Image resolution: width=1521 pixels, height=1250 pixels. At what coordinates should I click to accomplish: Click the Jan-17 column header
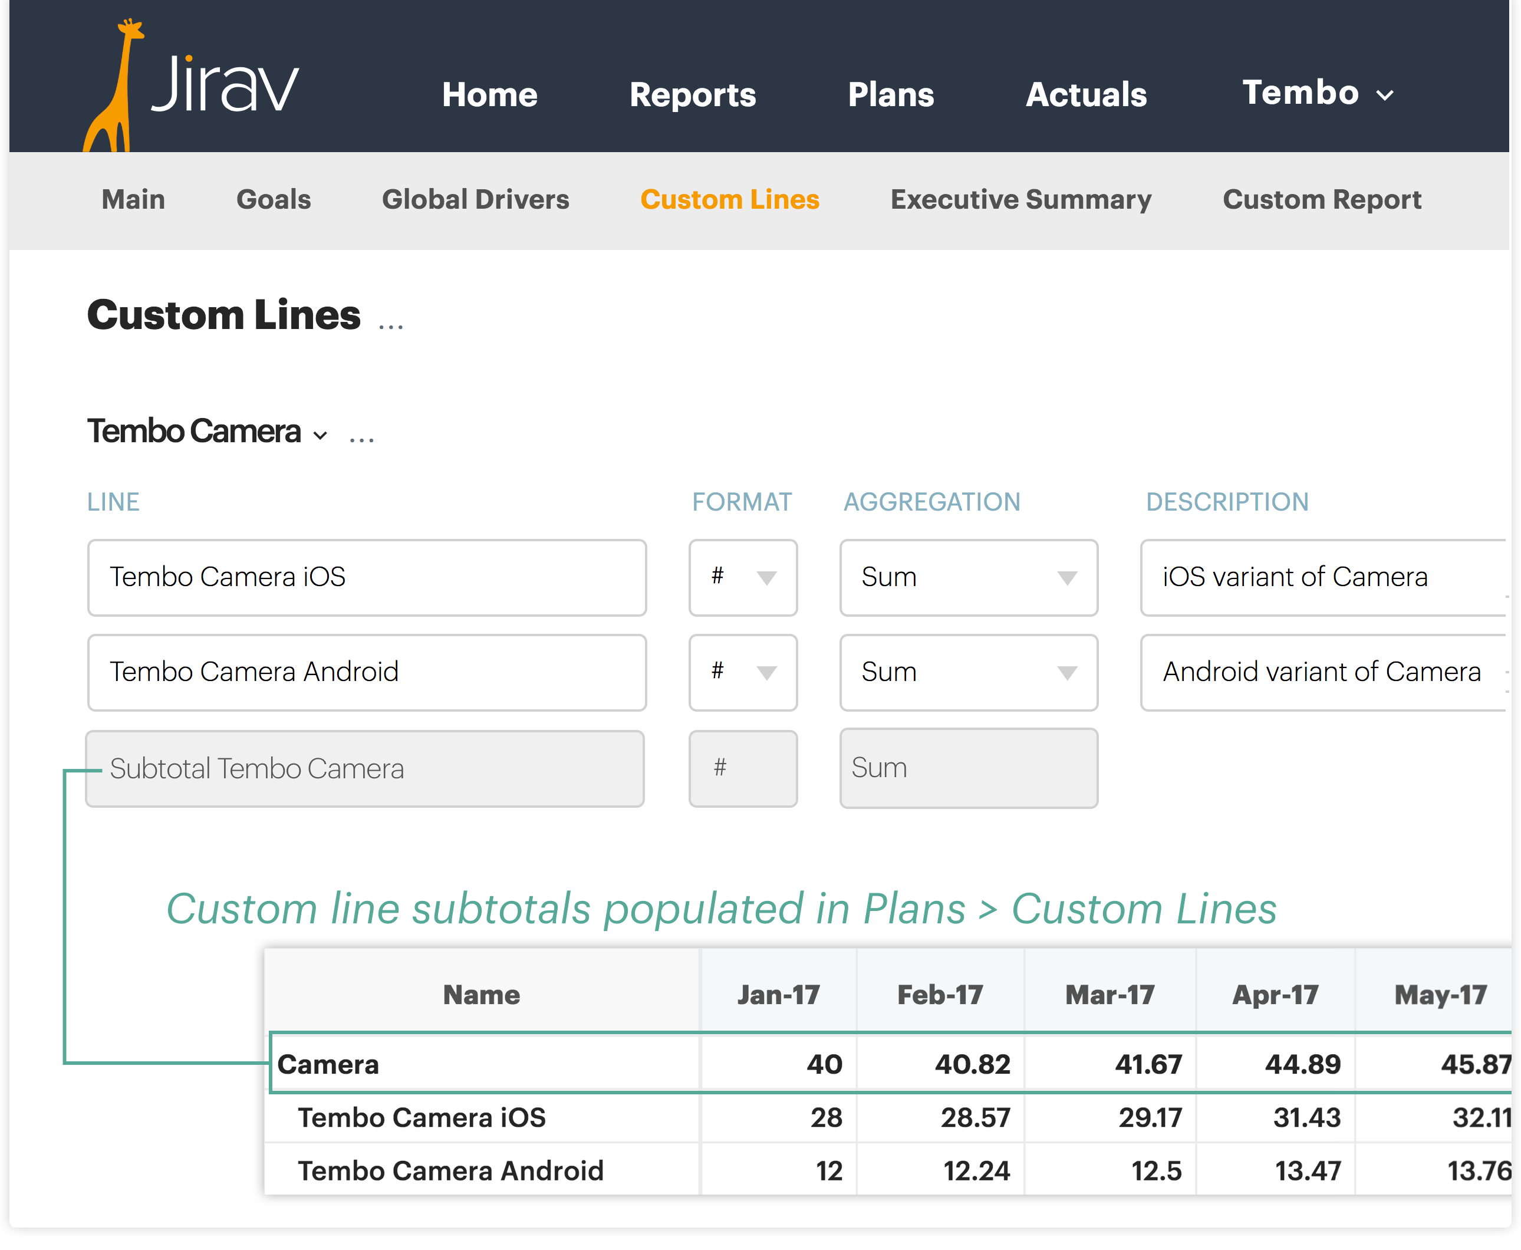click(x=778, y=995)
